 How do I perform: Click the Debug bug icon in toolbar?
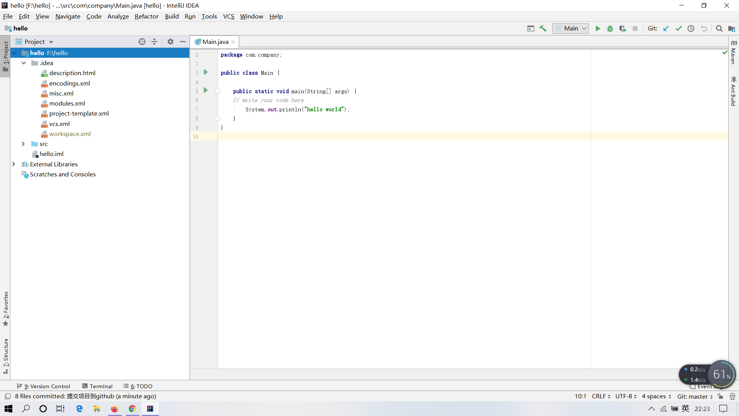coord(610,29)
